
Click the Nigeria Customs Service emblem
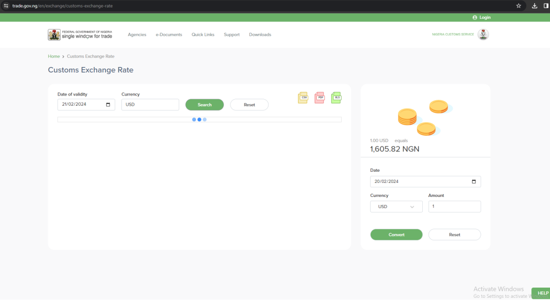pyautogui.click(x=483, y=34)
